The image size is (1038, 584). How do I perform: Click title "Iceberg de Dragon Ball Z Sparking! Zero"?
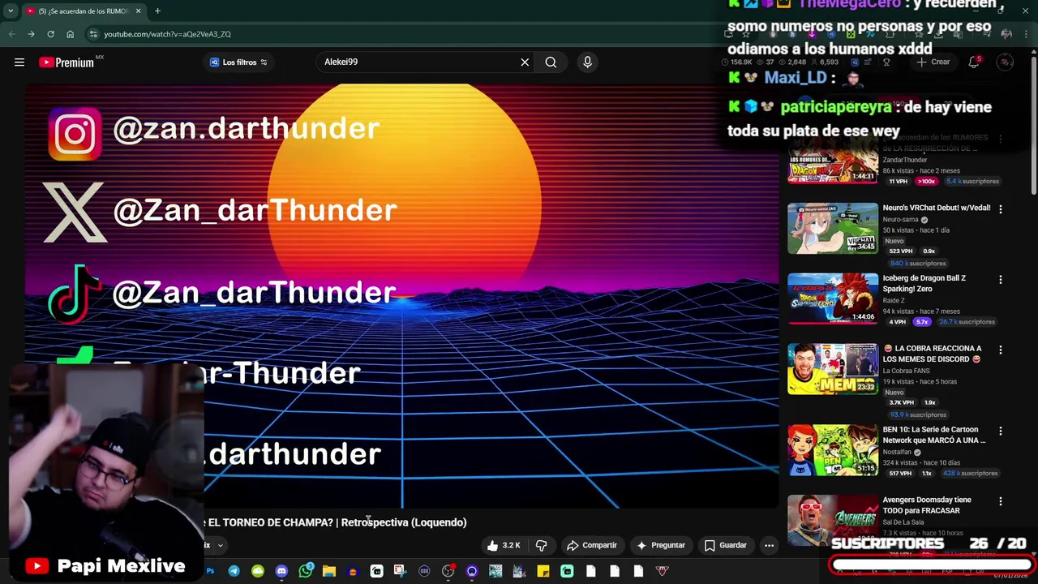924,284
